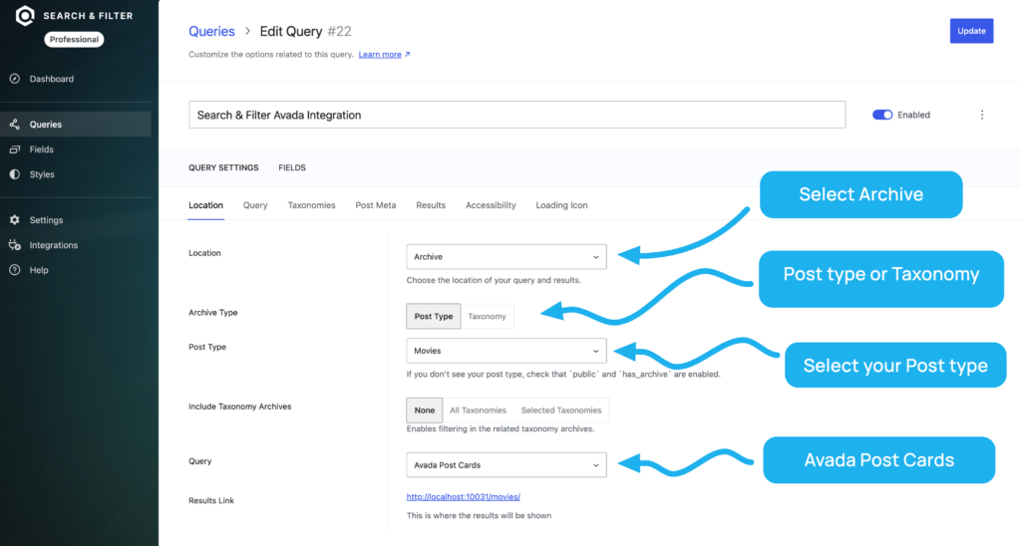Select the Selected Taxonomies option
1021x546 pixels.
(561, 410)
